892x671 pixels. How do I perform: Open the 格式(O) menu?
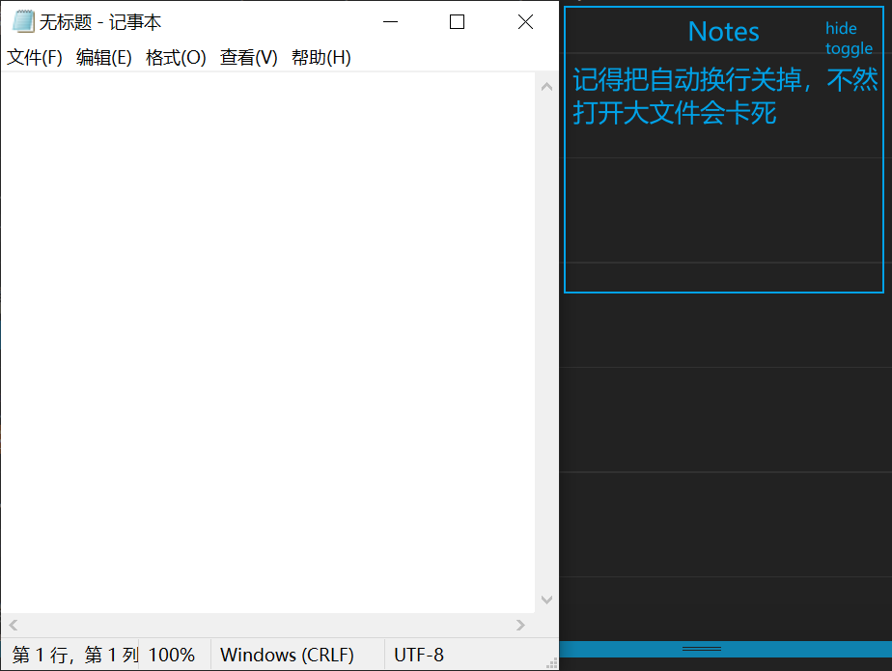click(x=176, y=58)
